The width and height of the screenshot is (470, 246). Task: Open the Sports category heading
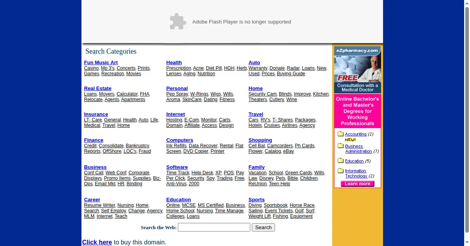257,200
